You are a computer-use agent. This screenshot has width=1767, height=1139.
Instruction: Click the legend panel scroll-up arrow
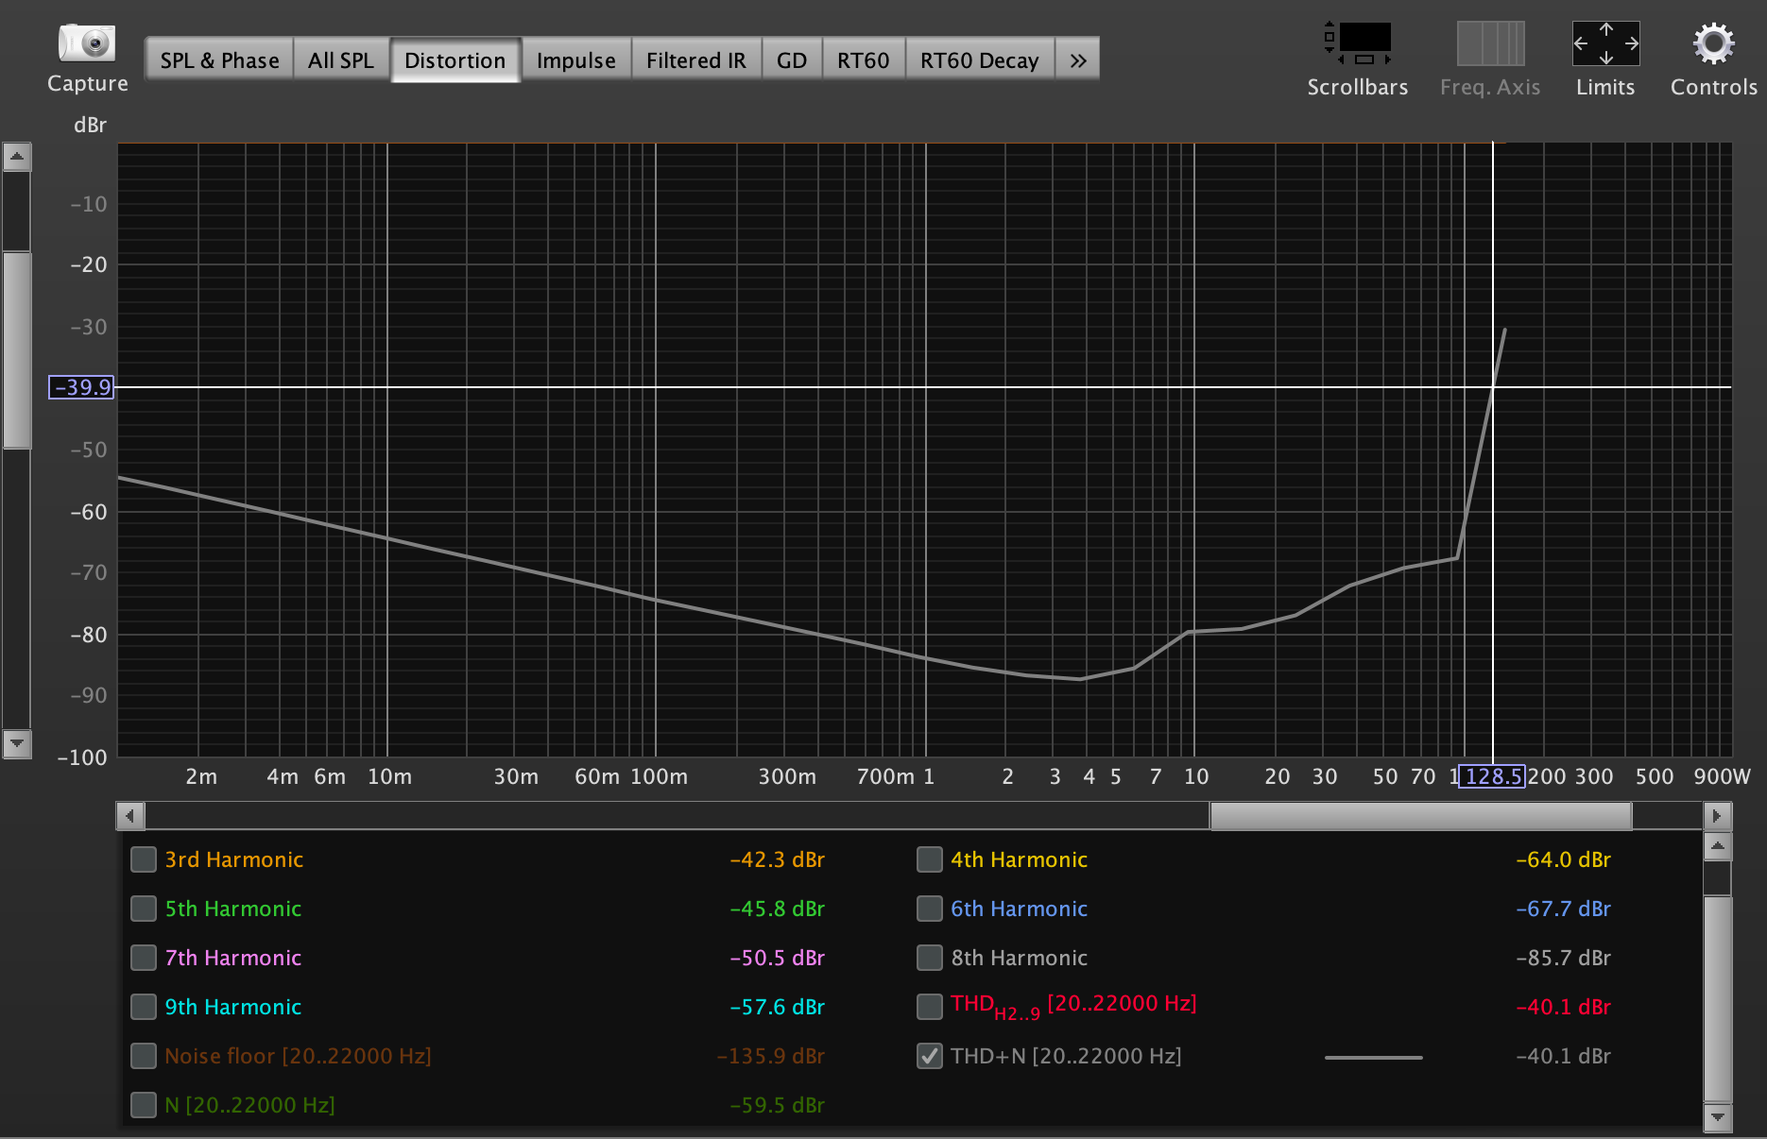click(1718, 846)
